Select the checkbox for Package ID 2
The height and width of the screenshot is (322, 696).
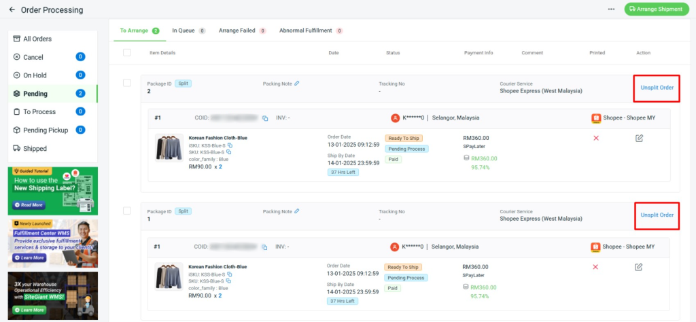click(126, 83)
